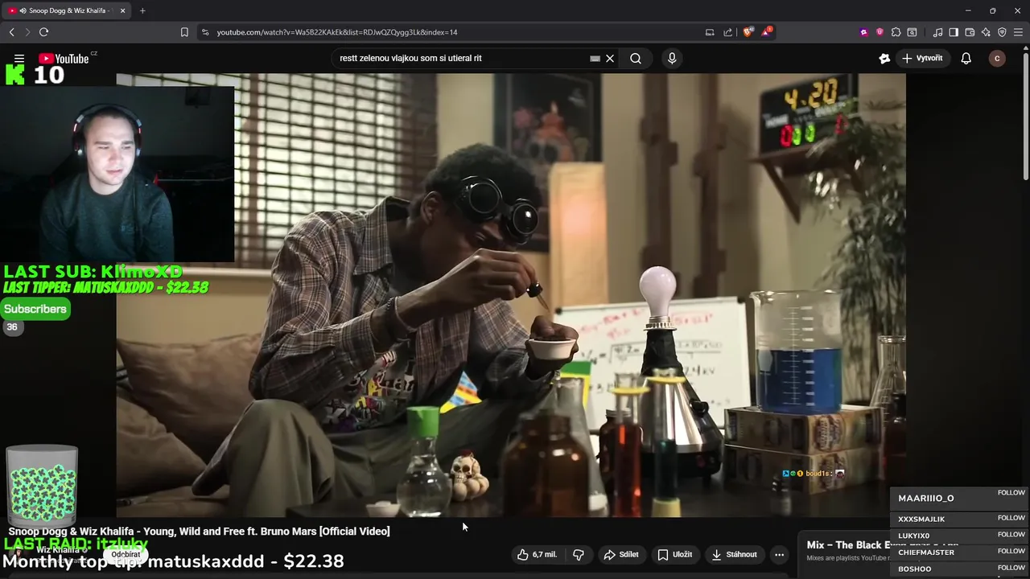Click the install app icon in address bar
Image resolution: width=1030 pixels, height=579 pixels.
pyautogui.click(x=710, y=32)
